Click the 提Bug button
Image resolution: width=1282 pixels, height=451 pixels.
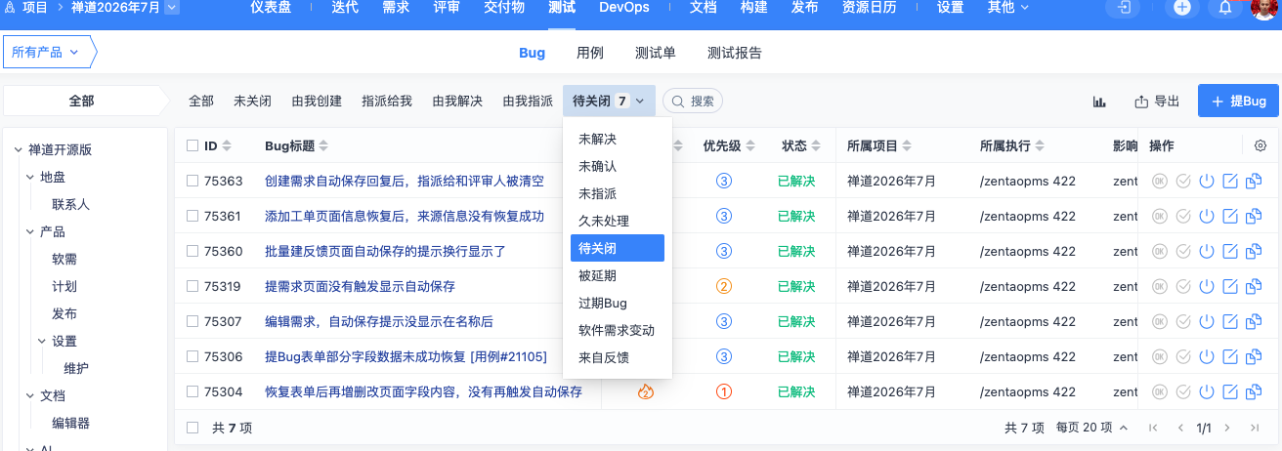point(1238,102)
